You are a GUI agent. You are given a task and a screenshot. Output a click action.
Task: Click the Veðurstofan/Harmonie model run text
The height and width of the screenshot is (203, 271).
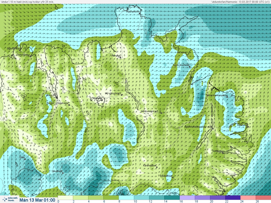[241, 2]
